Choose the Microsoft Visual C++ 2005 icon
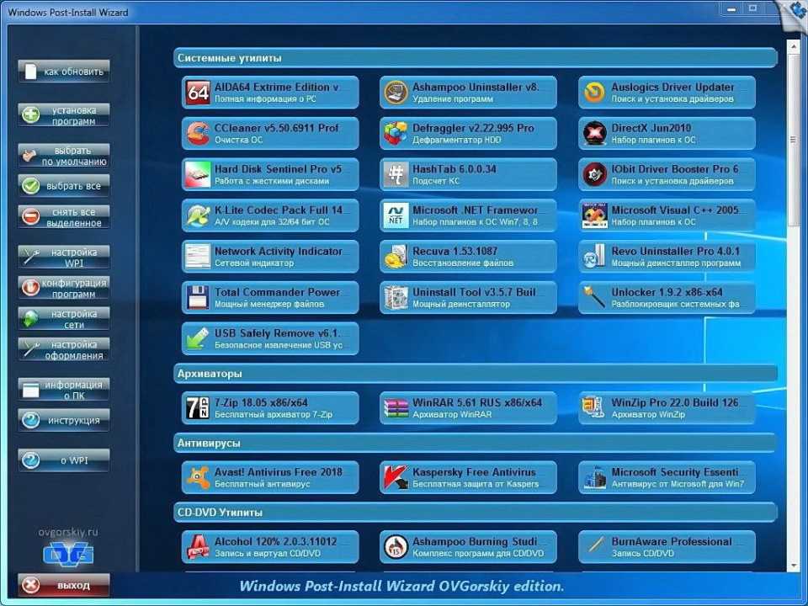Image resolution: width=808 pixels, height=606 pixels. 594,215
